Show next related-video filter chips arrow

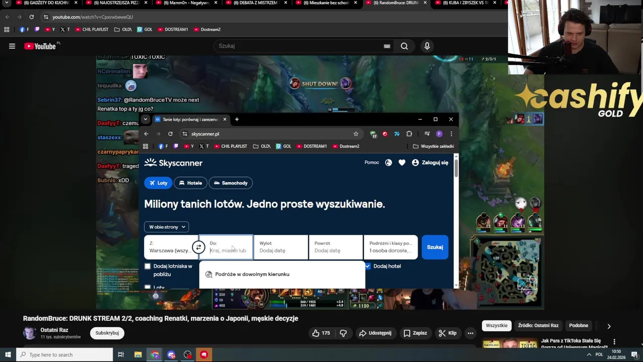tap(609, 326)
